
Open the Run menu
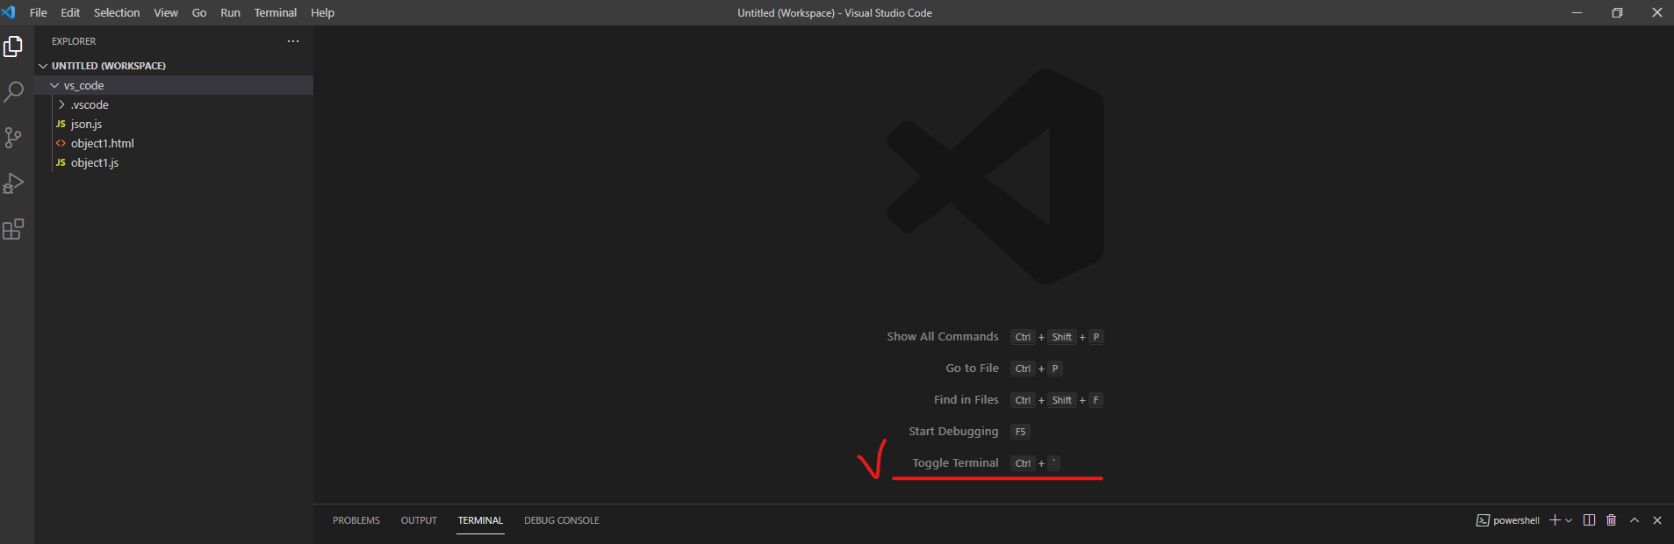pos(230,12)
